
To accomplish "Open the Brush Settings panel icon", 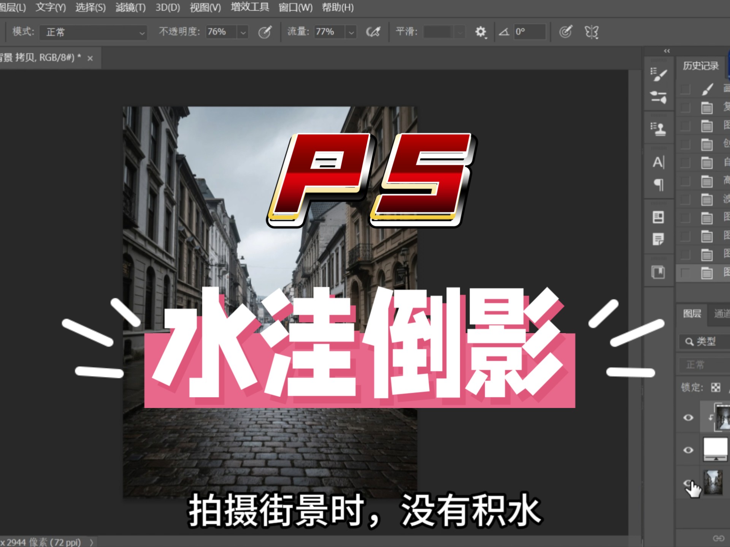I will click(659, 97).
